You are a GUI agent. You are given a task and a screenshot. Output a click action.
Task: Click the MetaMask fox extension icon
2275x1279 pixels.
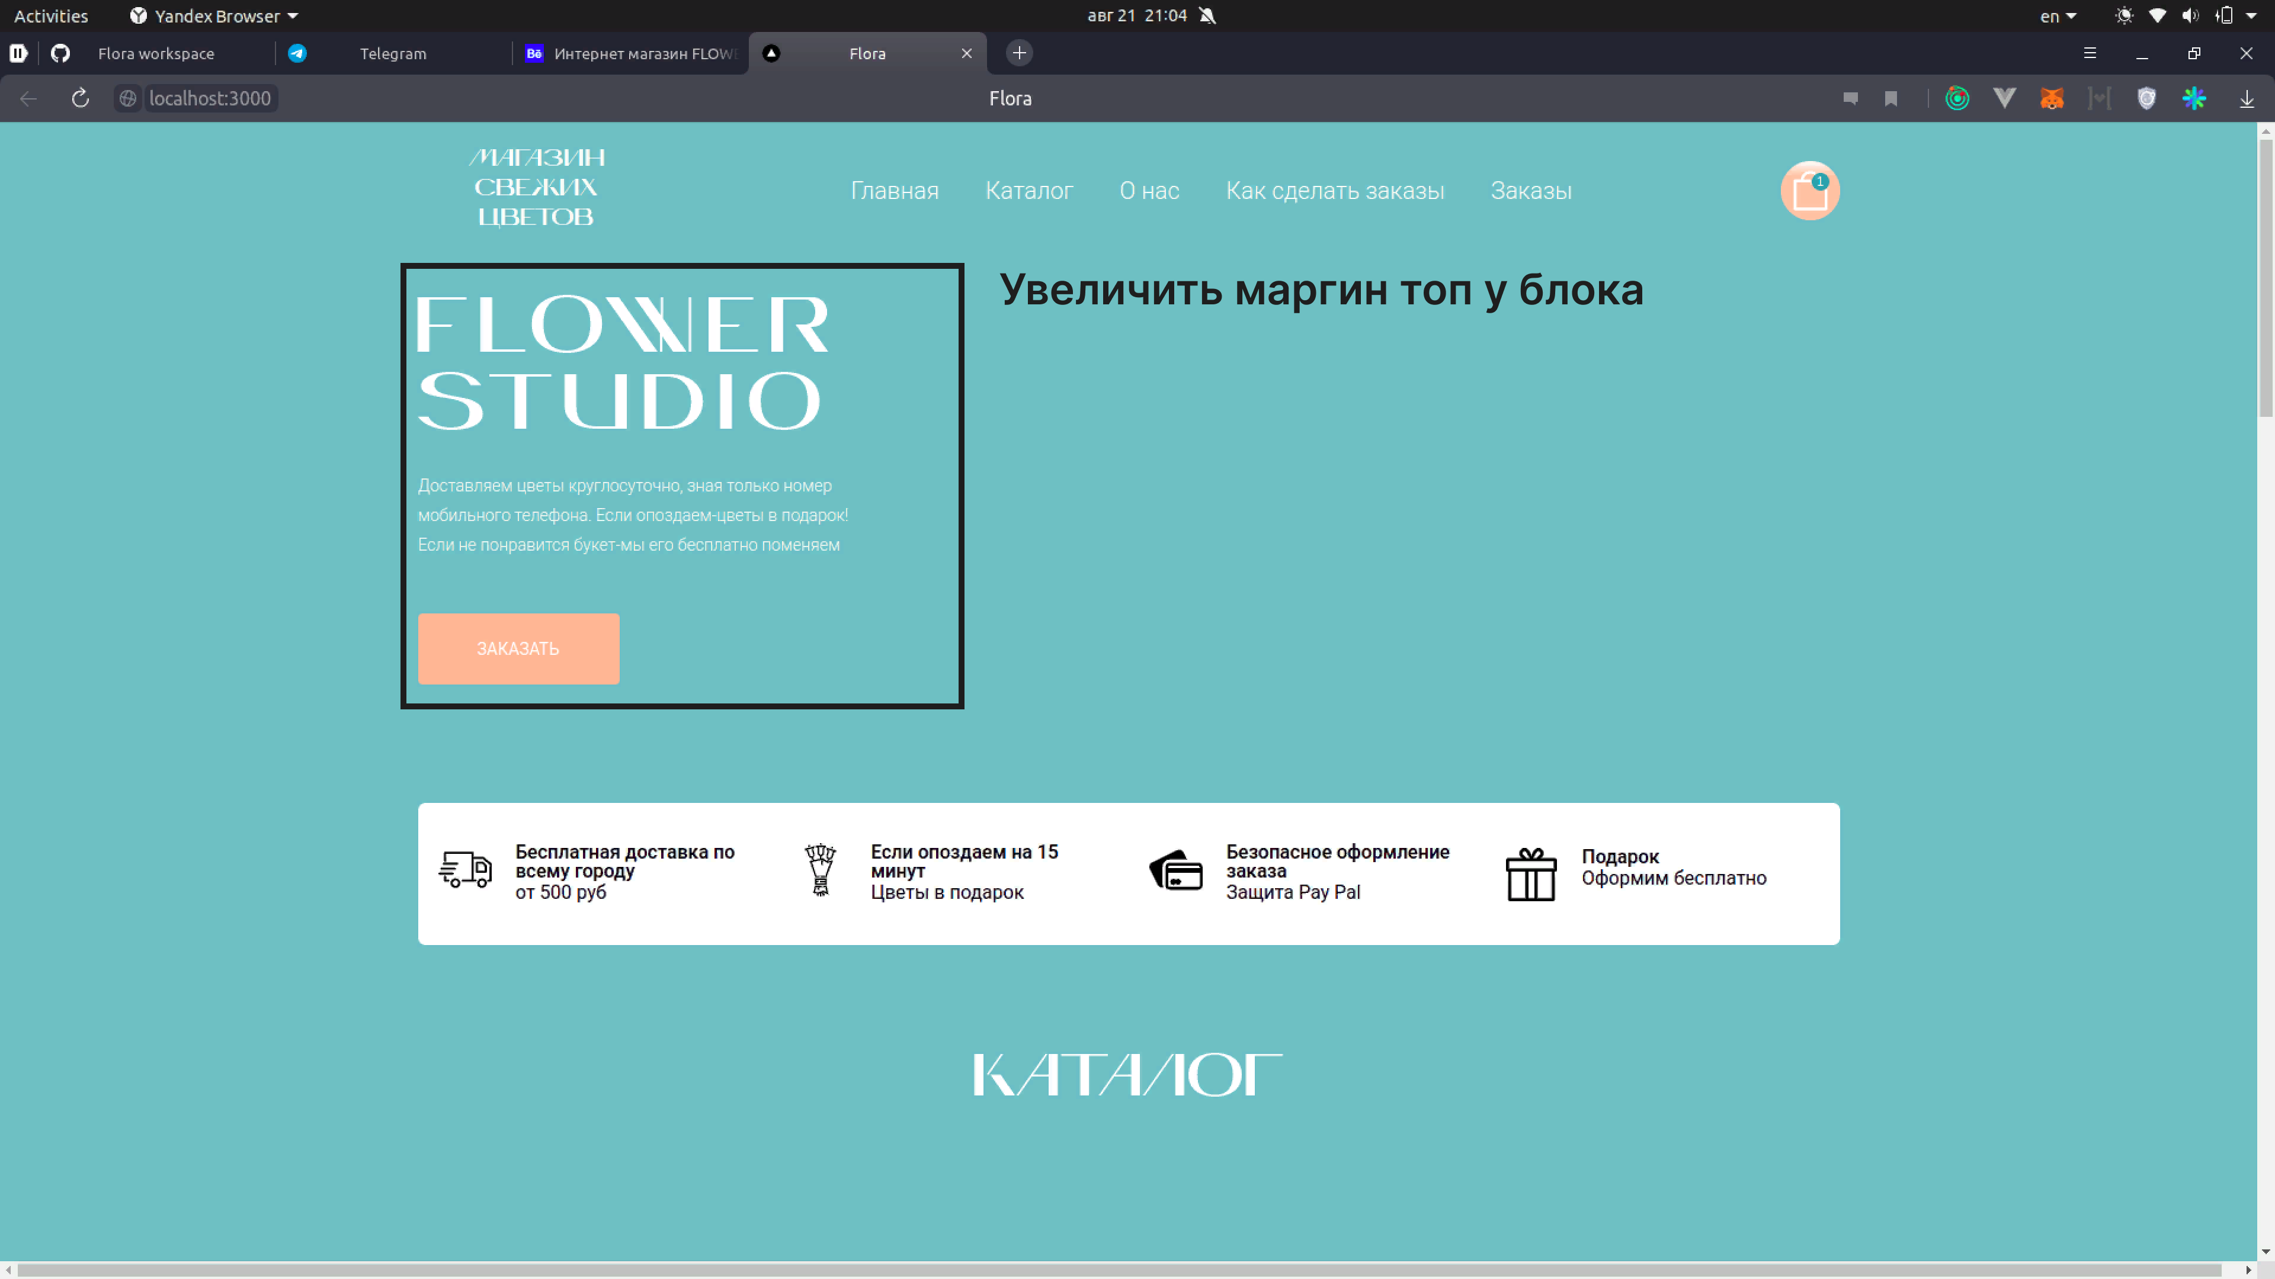[x=2052, y=98]
